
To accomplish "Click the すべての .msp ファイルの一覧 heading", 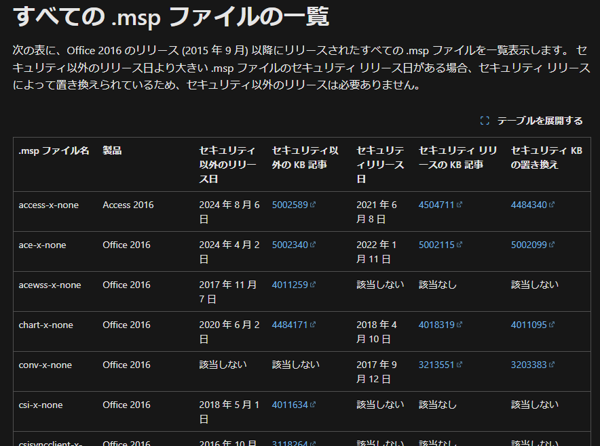I will pos(171,16).
